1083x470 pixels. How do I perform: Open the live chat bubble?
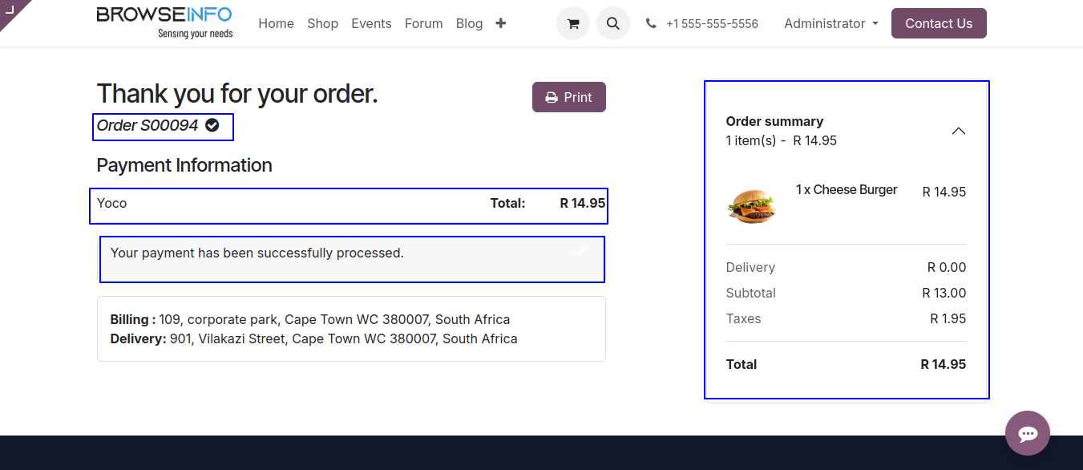tap(1028, 433)
